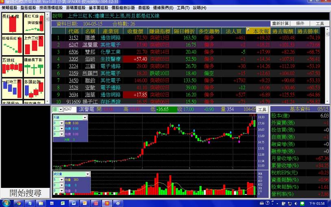Image resolution: width=331 pixels, height=207 pixels.
Task: Open the 日 period dropdown
Action: [x=61, y=109]
